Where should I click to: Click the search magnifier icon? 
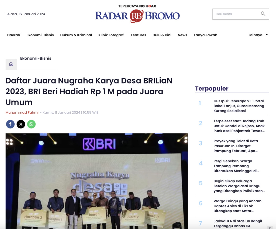coord(263,14)
